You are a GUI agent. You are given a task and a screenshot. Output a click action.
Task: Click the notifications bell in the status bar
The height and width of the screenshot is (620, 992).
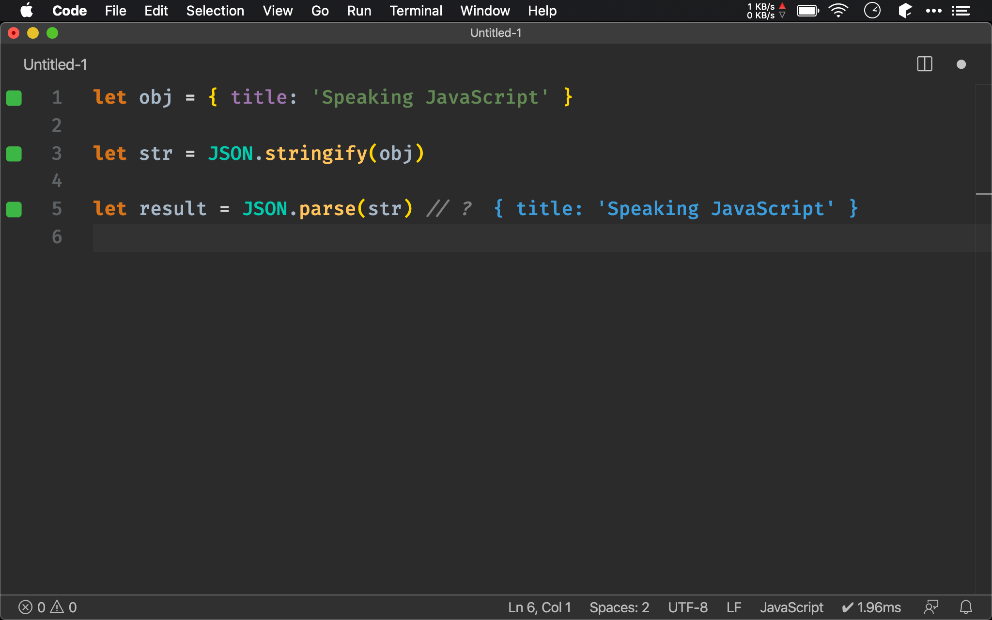pos(966,607)
